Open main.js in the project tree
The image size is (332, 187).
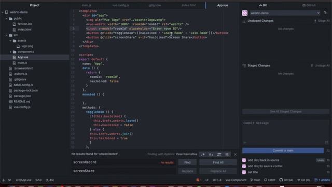pyautogui.click(x=22, y=63)
